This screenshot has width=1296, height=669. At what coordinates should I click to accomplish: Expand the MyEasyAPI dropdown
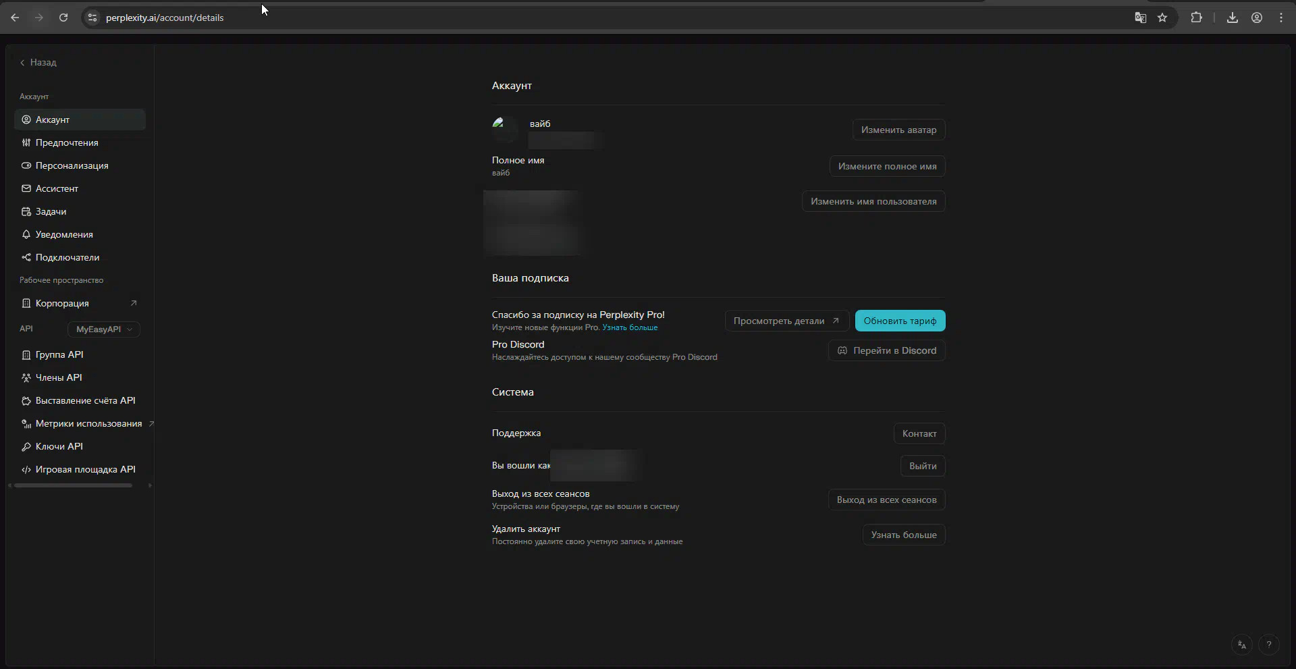[x=104, y=329]
